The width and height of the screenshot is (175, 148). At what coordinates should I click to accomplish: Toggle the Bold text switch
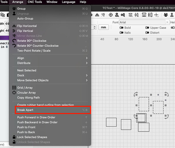click(x=121, y=28)
